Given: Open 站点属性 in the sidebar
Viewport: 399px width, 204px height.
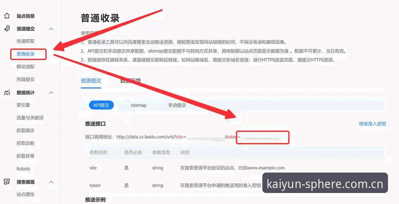Looking at the screenshot, I should pos(25,194).
